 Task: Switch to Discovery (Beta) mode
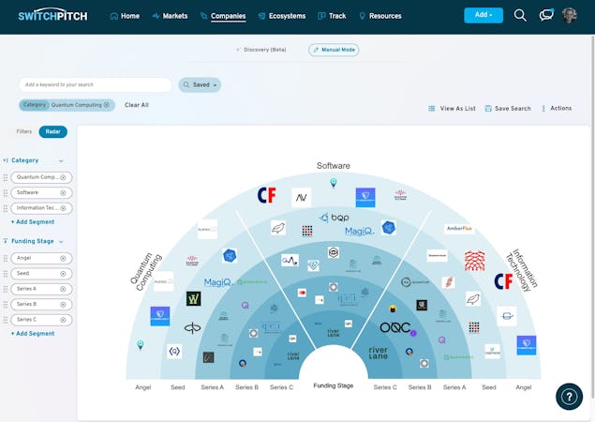[261, 50]
